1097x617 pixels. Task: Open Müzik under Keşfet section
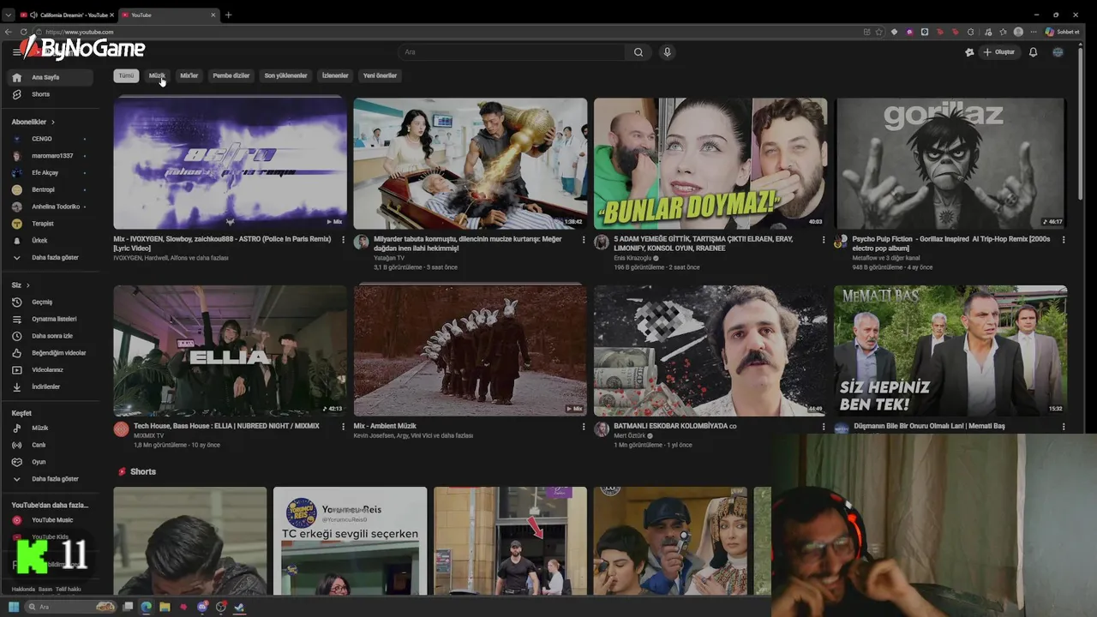[50, 428]
